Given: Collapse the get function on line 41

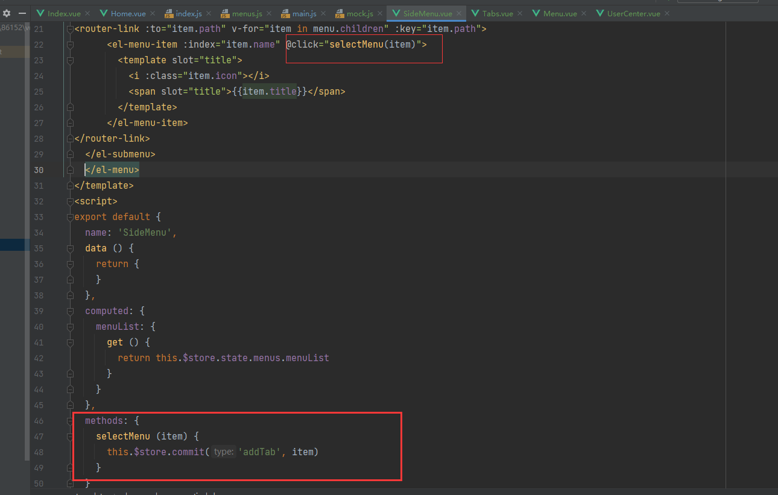Looking at the screenshot, I should (x=70, y=342).
